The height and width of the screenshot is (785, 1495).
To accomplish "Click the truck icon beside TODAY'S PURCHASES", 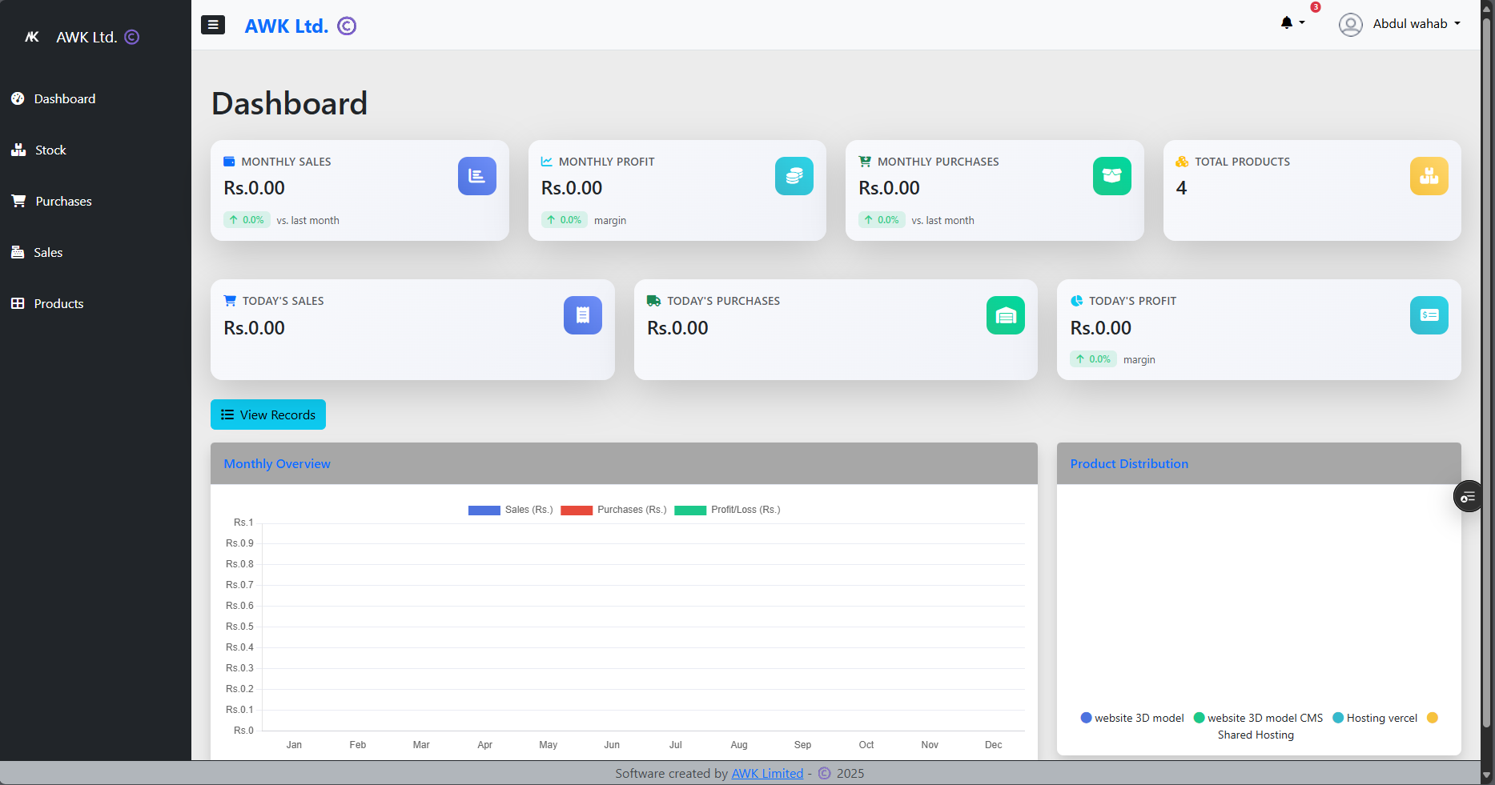I will point(654,301).
